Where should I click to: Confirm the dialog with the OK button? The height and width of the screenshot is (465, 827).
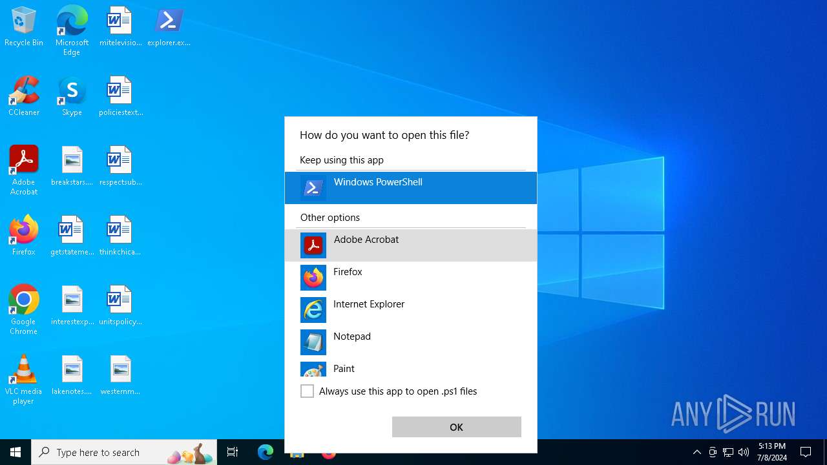coord(457,427)
